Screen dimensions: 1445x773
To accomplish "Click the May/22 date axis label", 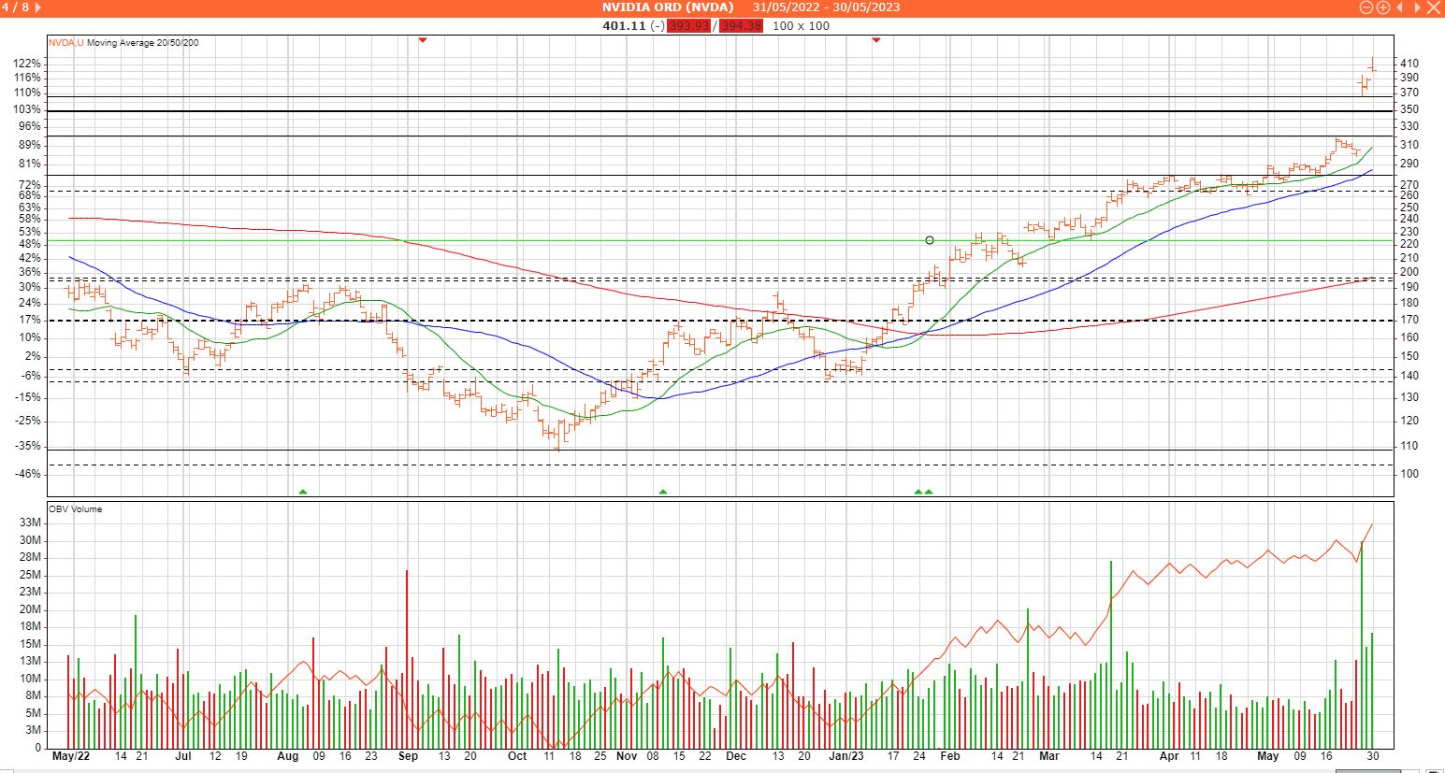I will point(71,756).
